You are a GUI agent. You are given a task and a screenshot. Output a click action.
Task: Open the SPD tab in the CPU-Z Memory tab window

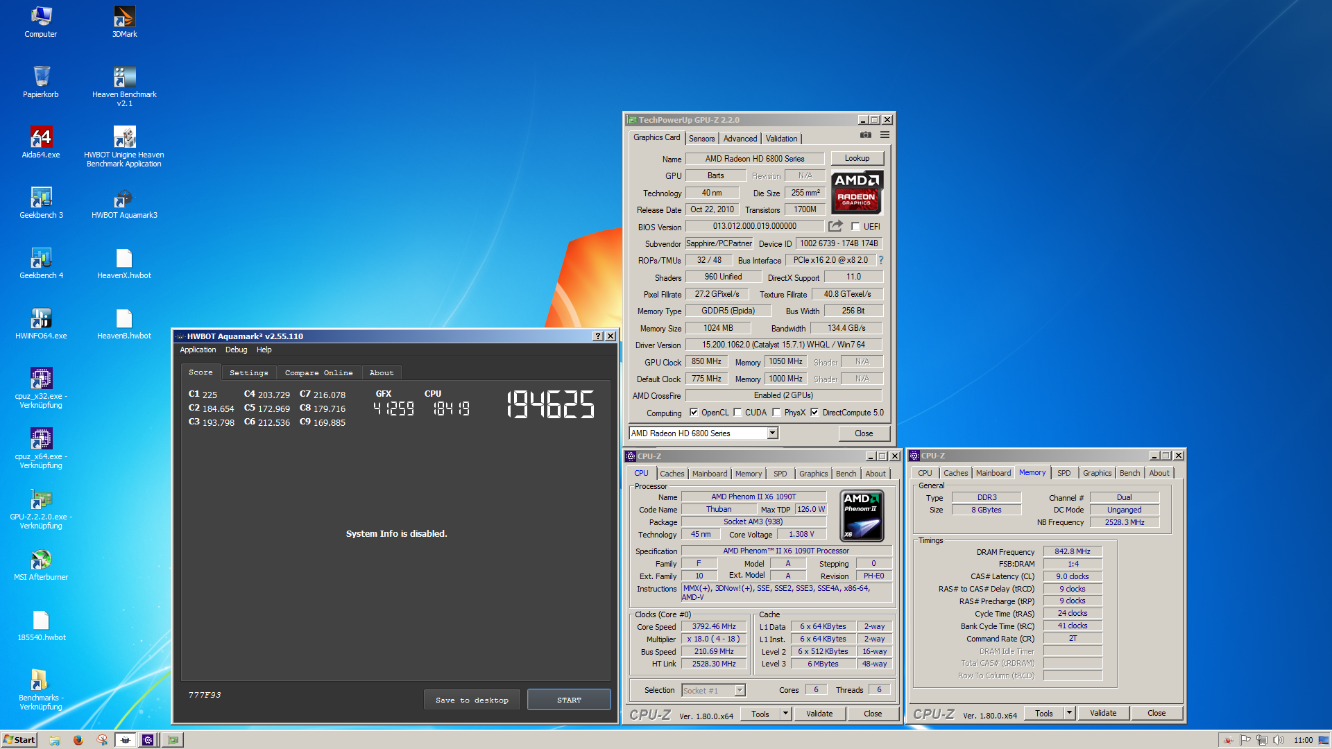pos(1064,473)
